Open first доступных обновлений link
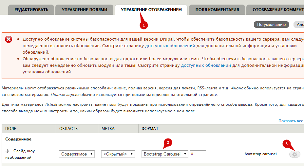The height and width of the screenshot is (166, 304). point(170,46)
